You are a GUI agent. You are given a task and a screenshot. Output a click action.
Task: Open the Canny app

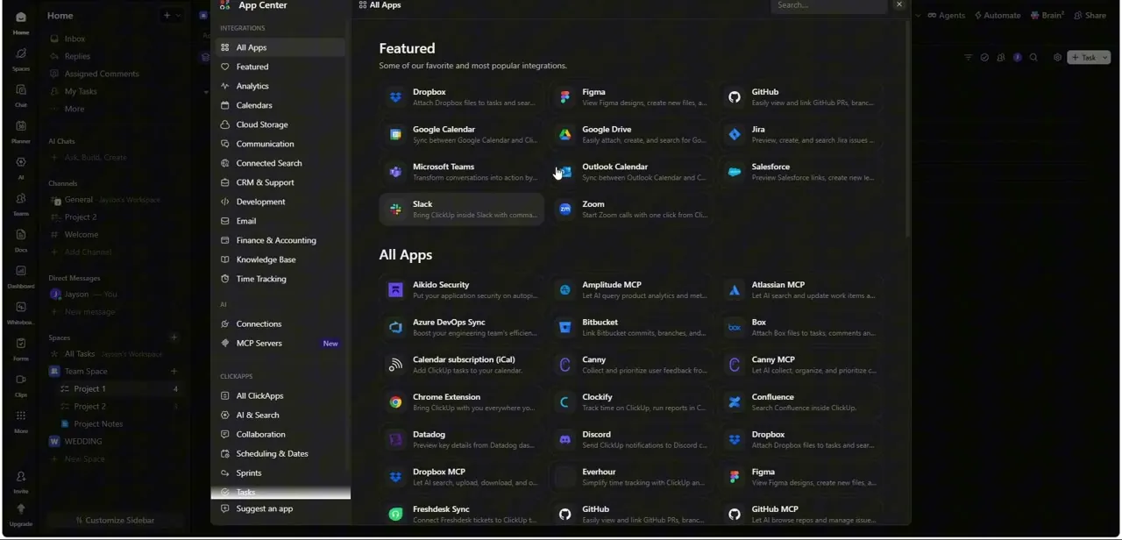click(x=631, y=365)
